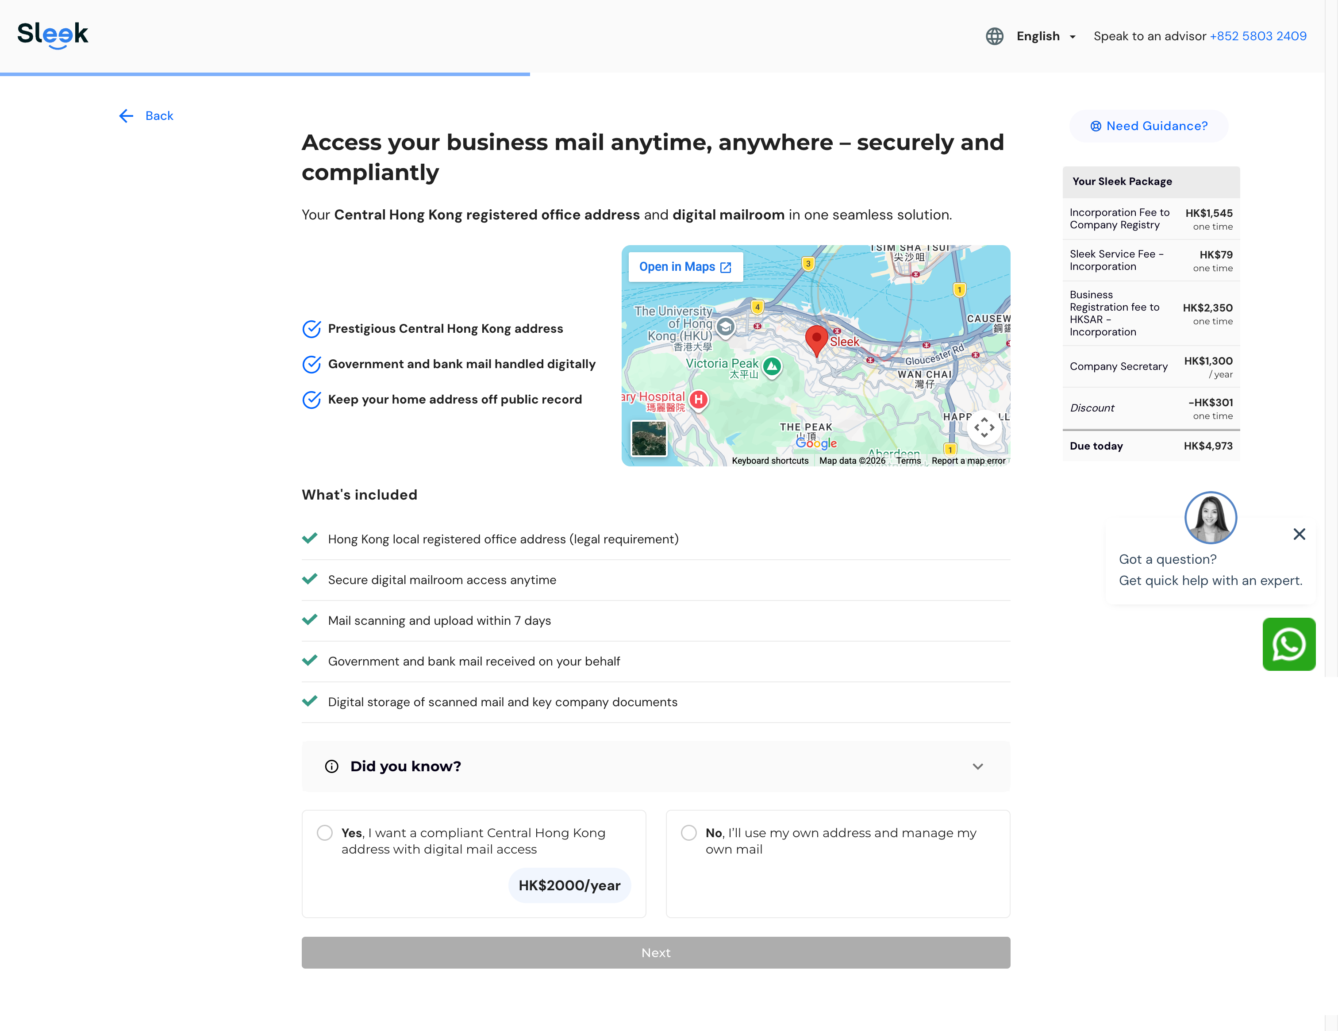Viewport: 1338px width, 1031px height.
Task: Open map Terms link
Action: click(x=908, y=461)
